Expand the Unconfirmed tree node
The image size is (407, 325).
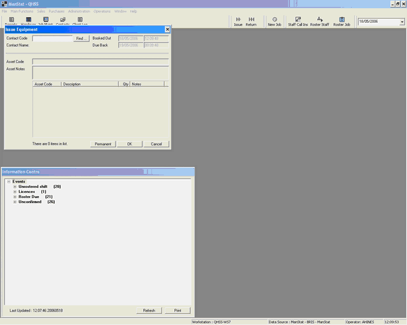click(x=15, y=202)
